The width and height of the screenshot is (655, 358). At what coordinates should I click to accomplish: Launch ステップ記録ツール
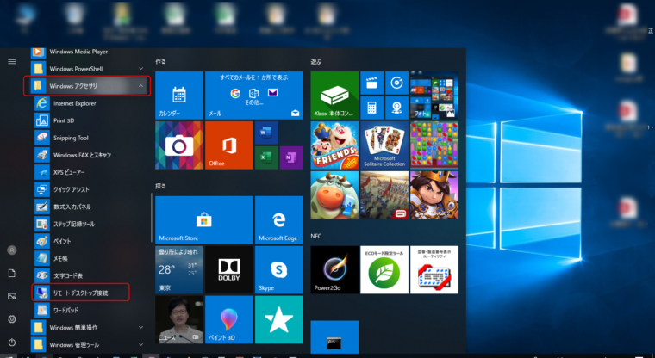[x=90, y=224]
